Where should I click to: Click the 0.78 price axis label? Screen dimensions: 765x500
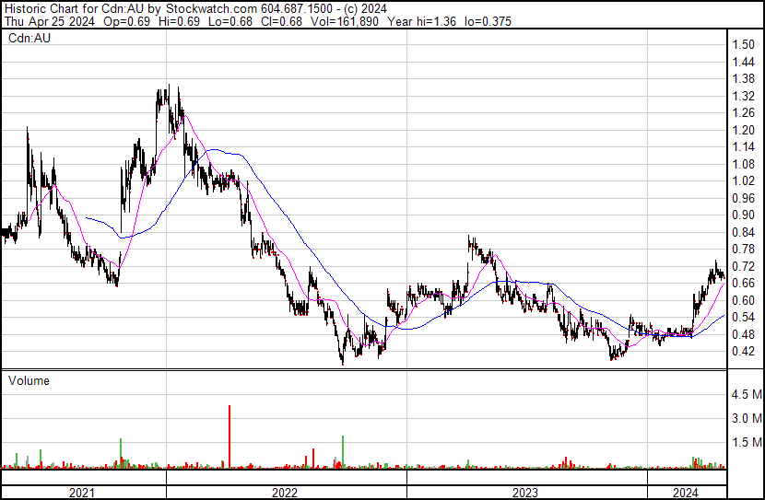pos(744,249)
